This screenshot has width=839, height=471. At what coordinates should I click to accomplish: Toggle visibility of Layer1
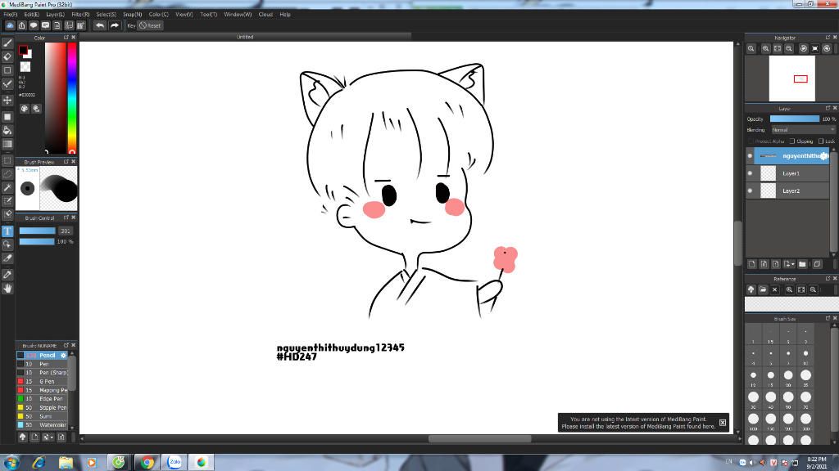[751, 173]
